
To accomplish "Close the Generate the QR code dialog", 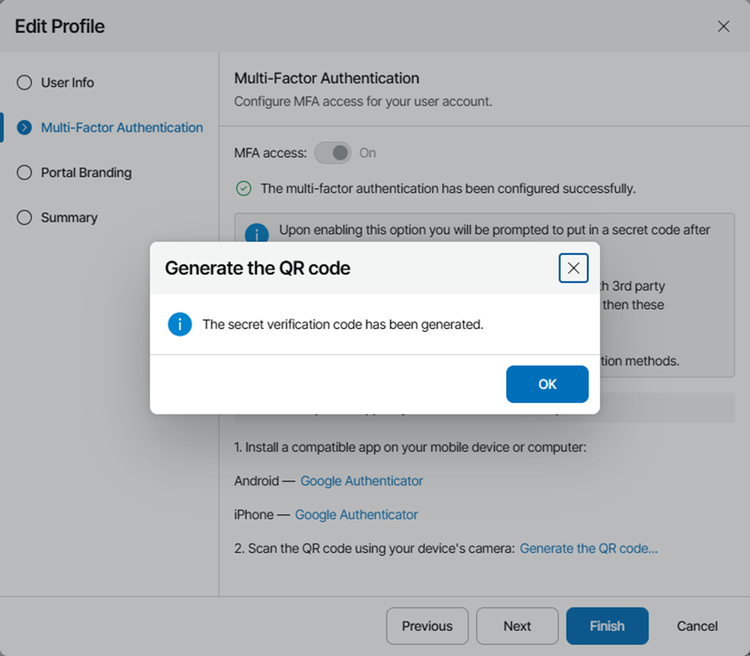I will tap(573, 268).
